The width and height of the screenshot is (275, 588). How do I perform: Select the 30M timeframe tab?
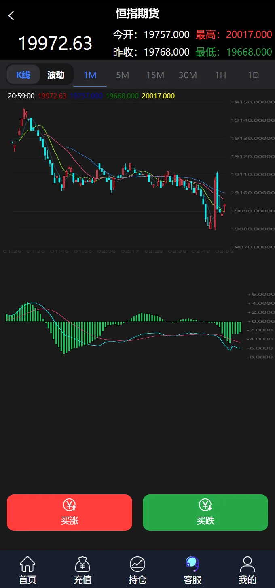pyautogui.click(x=188, y=75)
